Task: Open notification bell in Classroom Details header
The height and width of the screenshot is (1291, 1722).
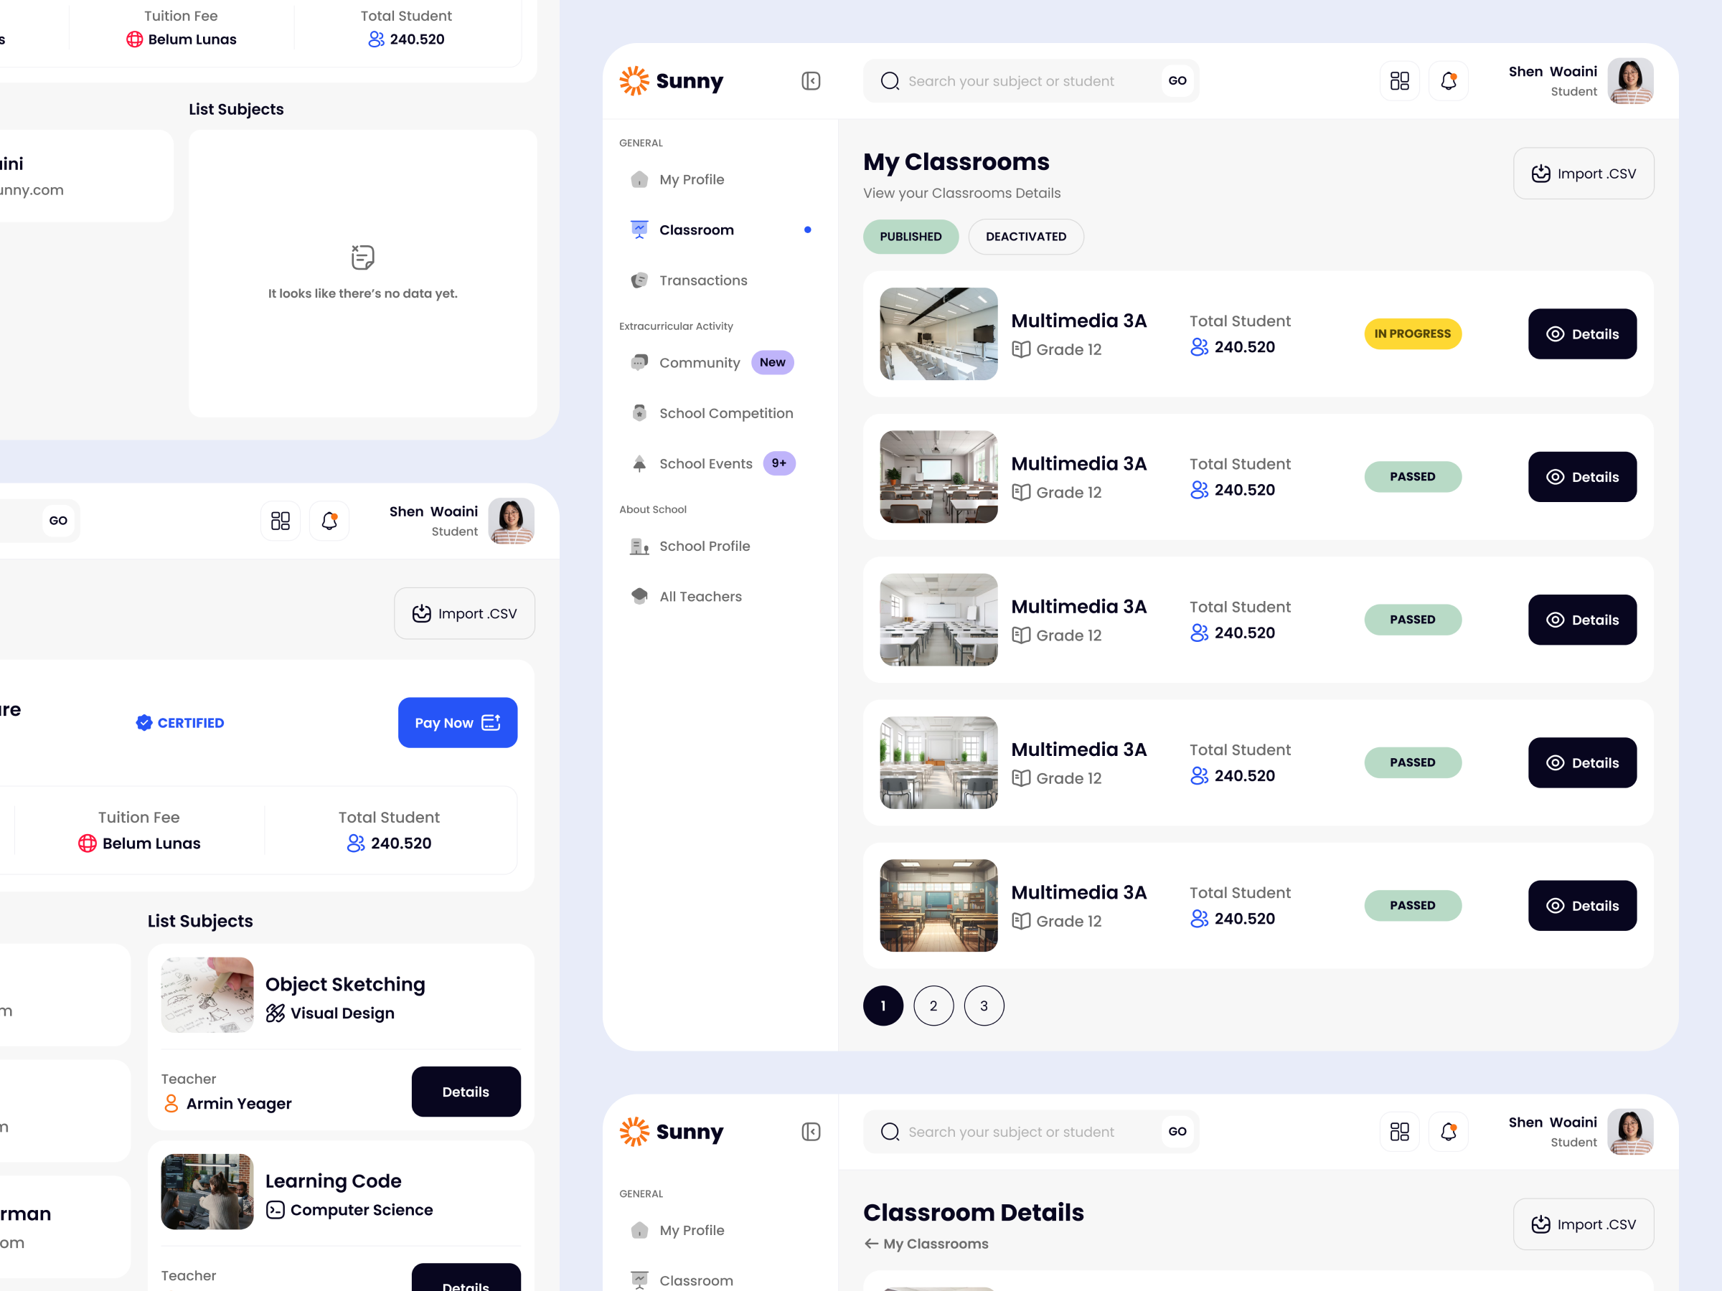Action: click(1448, 1132)
